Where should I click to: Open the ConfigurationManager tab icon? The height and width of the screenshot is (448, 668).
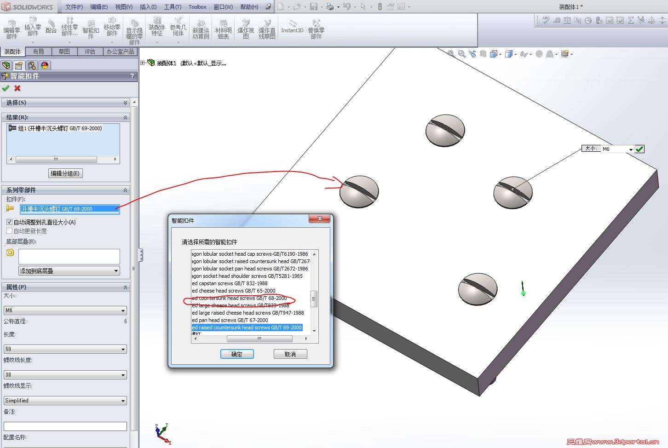(32, 65)
